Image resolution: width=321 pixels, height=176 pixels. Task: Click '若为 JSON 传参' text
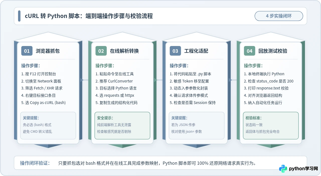183,125
